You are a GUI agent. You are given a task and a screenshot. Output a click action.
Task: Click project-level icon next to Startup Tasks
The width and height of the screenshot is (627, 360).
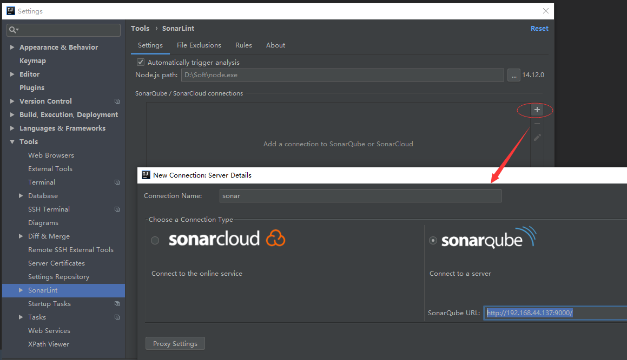coord(117,304)
